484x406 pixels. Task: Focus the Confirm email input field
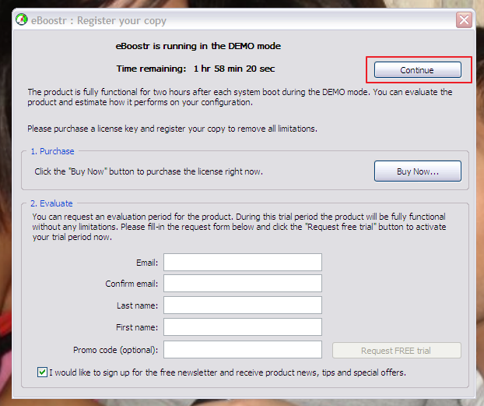click(243, 283)
